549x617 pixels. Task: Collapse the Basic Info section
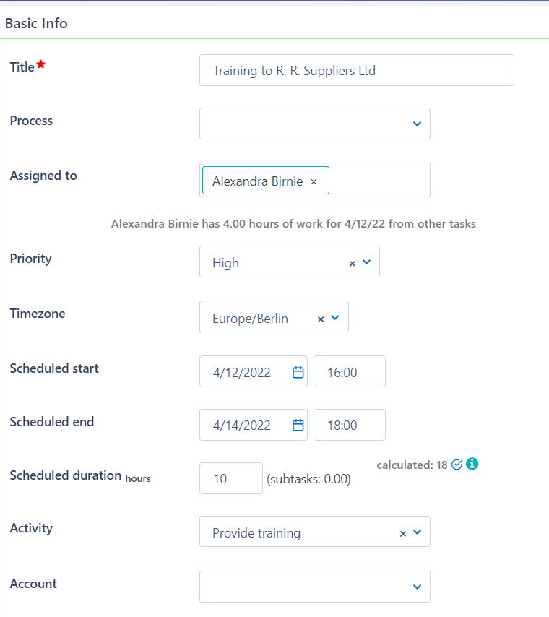pos(36,23)
